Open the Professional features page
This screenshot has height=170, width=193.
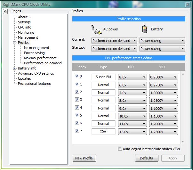[x=34, y=84]
